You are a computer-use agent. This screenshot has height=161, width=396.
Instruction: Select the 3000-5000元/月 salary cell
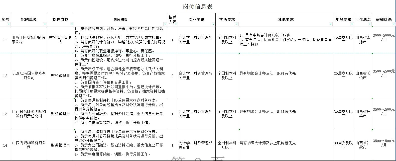384,40
